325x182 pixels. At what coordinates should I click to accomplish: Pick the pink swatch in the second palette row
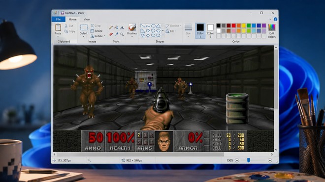click(x=233, y=31)
